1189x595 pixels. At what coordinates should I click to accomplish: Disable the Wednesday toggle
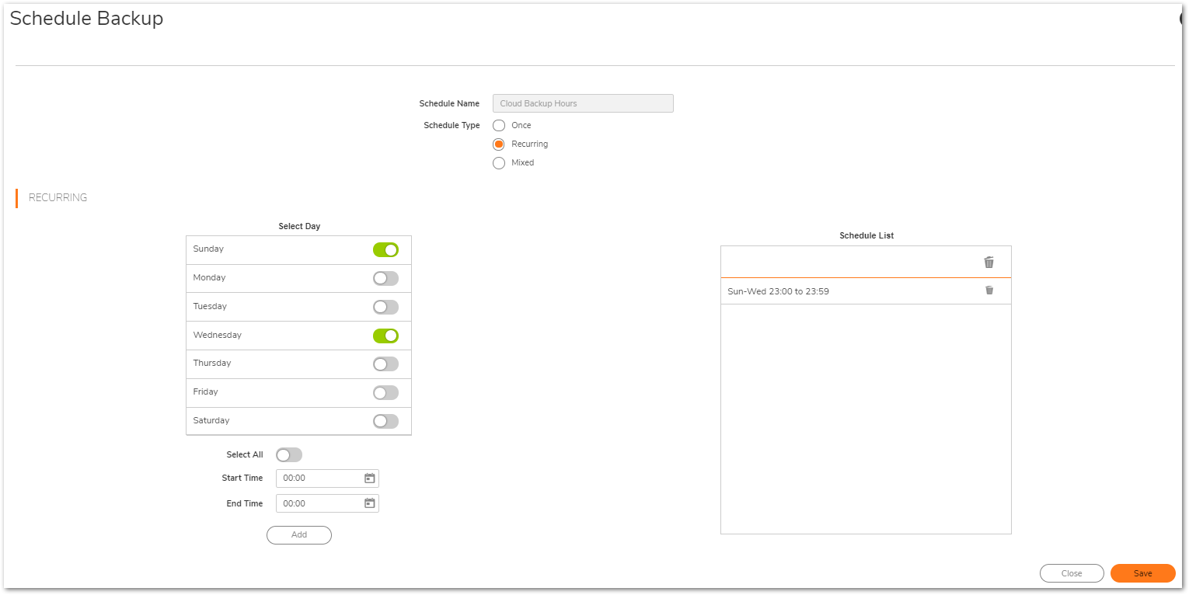coord(385,336)
